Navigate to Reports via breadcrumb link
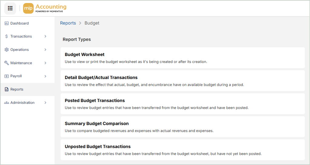The width and height of the screenshot is (310, 165). tap(68, 23)
